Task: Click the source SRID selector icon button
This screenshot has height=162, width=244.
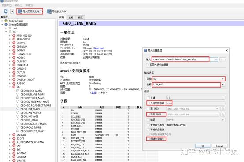Action: click(x=223, y=109)
